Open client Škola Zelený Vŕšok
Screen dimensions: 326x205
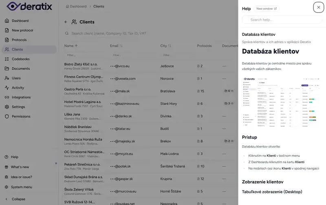[79, 190]
